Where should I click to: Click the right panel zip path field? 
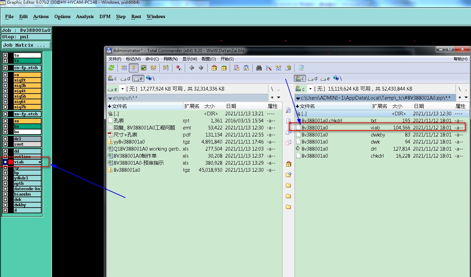(375, 98)
